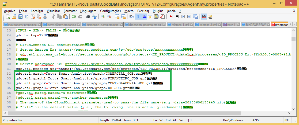Close current document with menu bar X
Image resolution: width=299 pixels, height=125 pixels.
click(x=294, y=11)
